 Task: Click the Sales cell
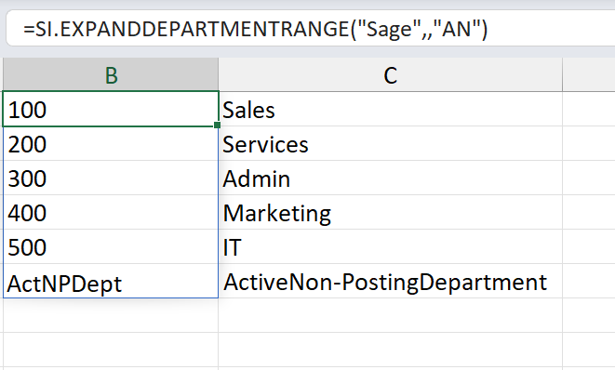[390, 109]
